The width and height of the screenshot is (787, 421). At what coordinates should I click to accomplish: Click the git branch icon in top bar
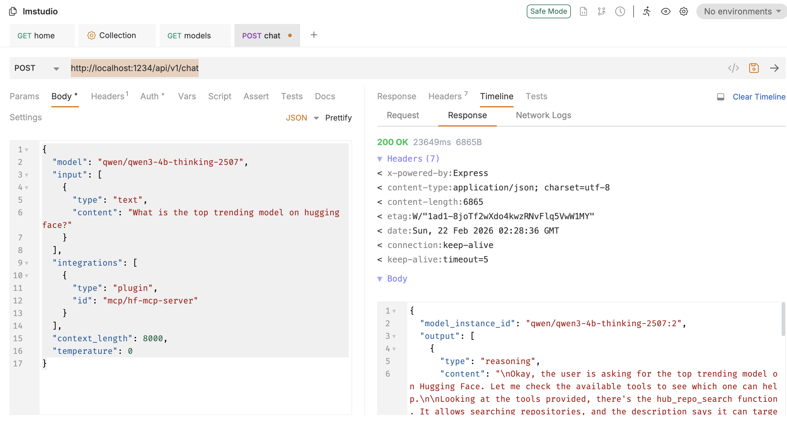pyautogui.click(x=601, y=12)
